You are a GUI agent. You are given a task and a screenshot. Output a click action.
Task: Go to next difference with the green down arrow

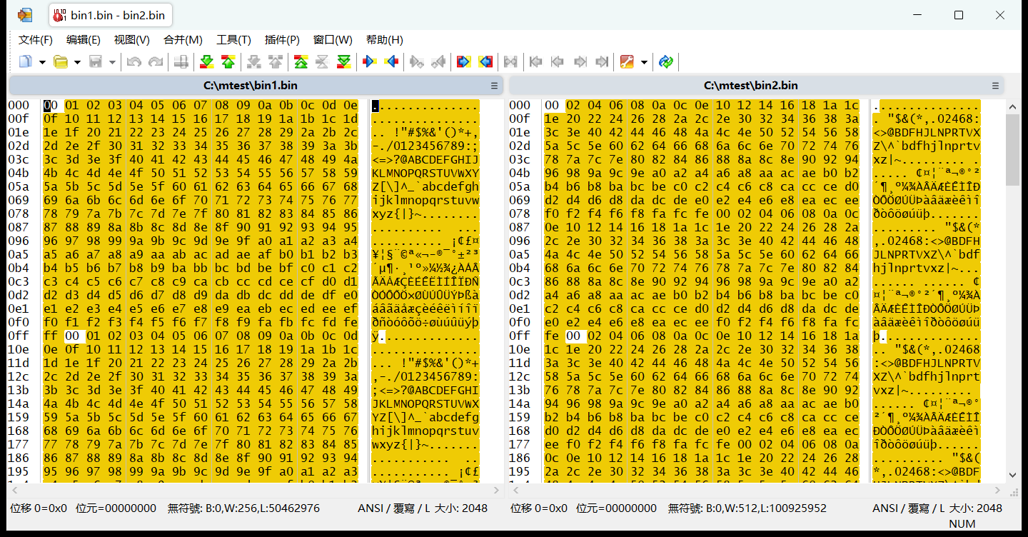pos(207,62)
